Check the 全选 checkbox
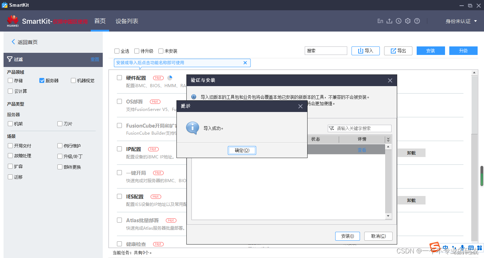The image size is (484, 258). [x=117, y=51]
